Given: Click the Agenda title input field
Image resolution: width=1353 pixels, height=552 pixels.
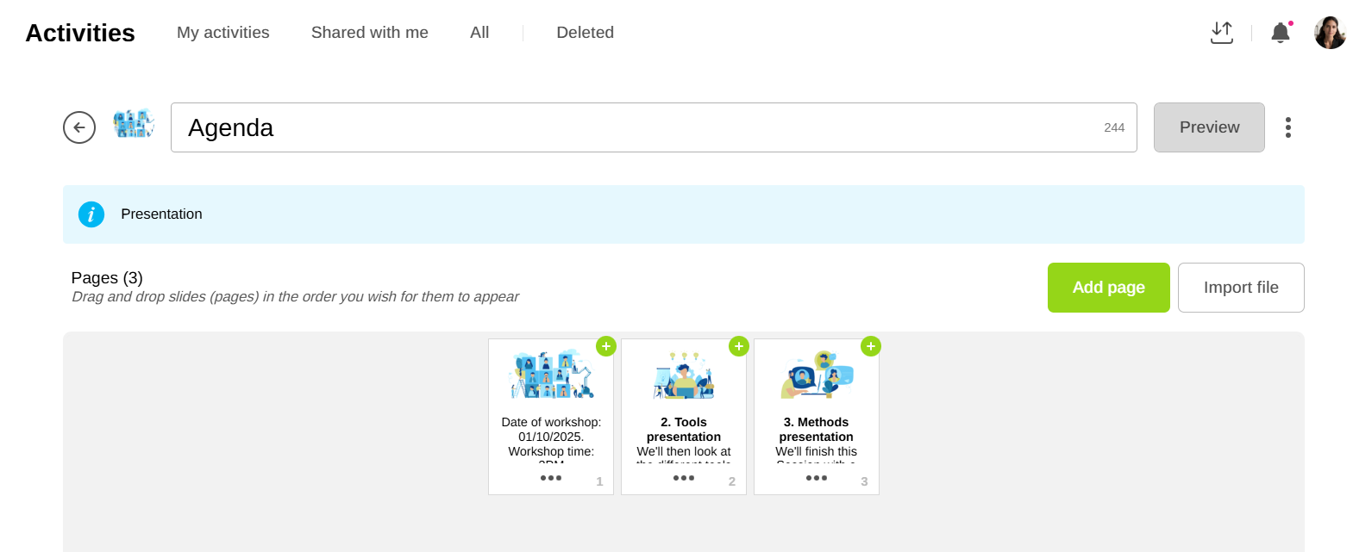Looking at the screenshot, I should tap(638, 127).
